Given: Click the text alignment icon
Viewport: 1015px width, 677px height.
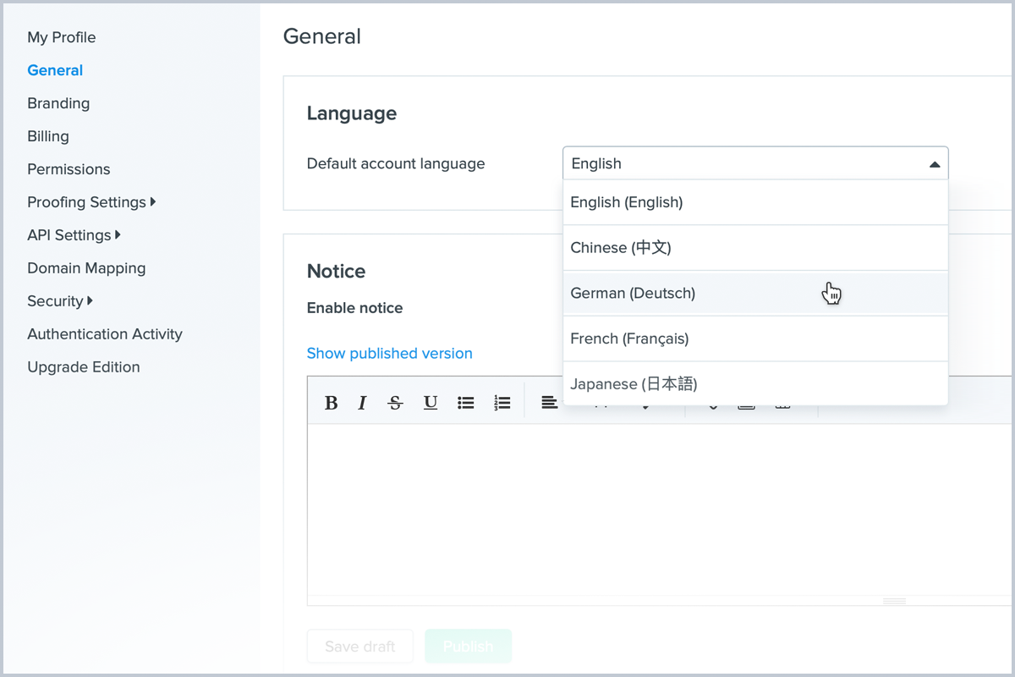Looking at the screenshot, I should click(x=550, y=403).
